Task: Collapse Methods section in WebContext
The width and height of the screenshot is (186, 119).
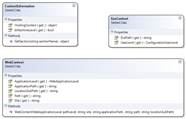Action: tap(6, 106)
